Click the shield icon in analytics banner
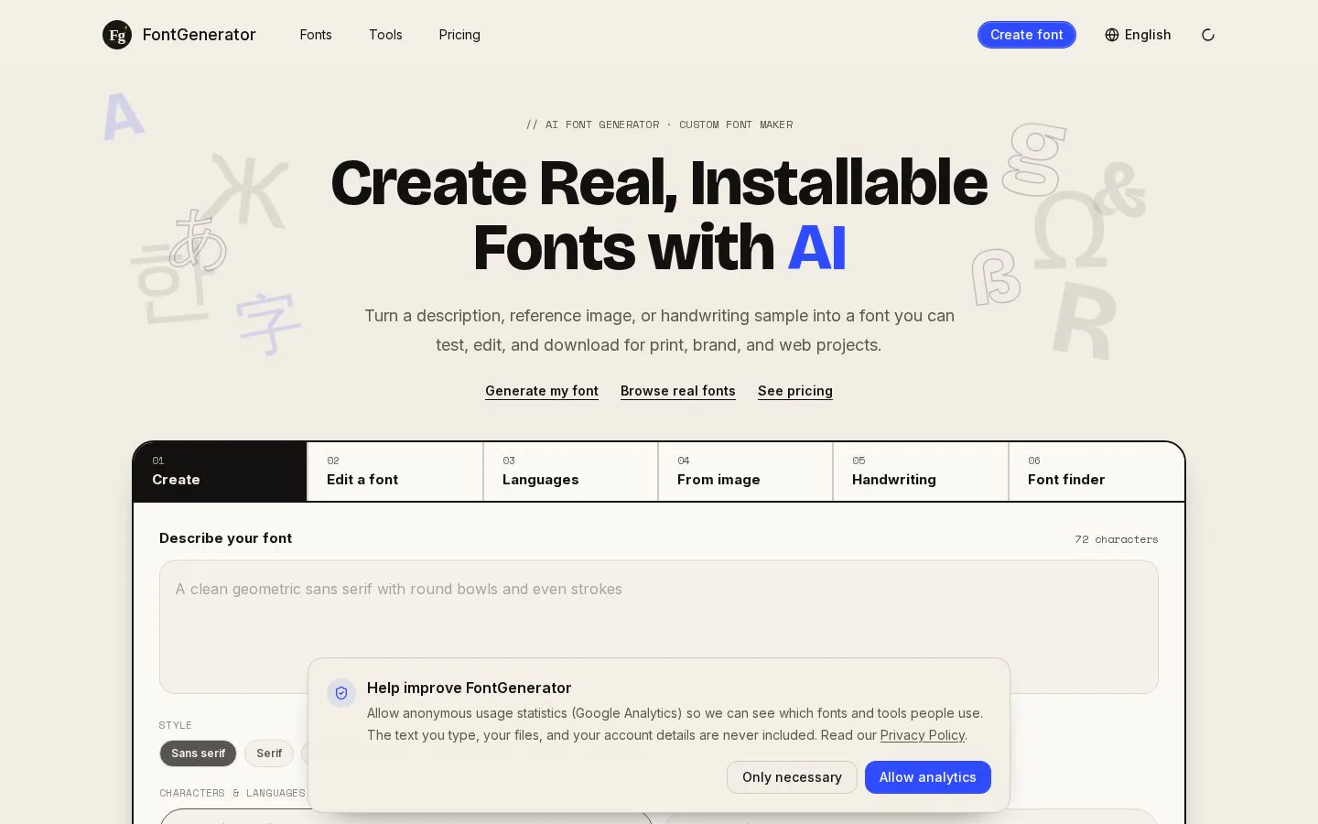1318x824 pixels. tap(341, 693)
